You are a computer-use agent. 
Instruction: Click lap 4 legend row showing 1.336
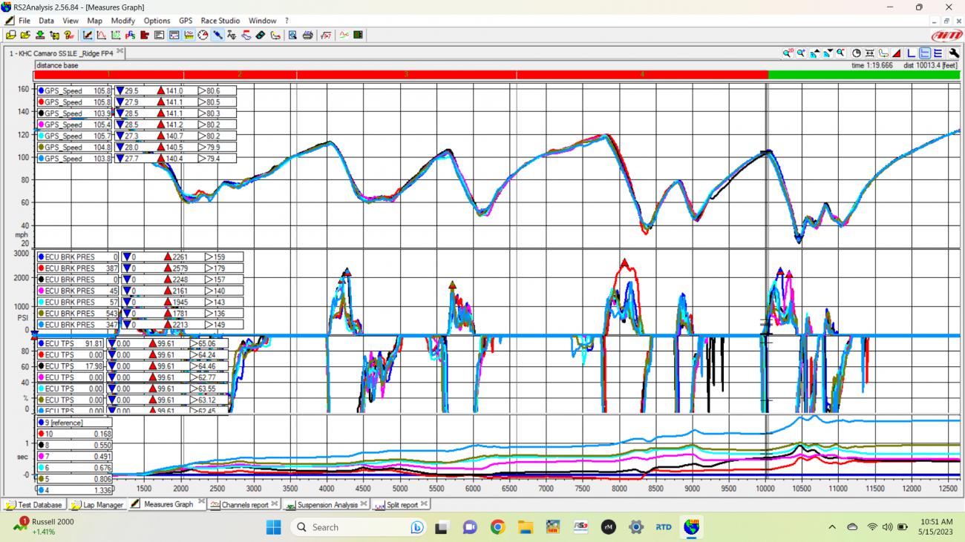[74, 490]
